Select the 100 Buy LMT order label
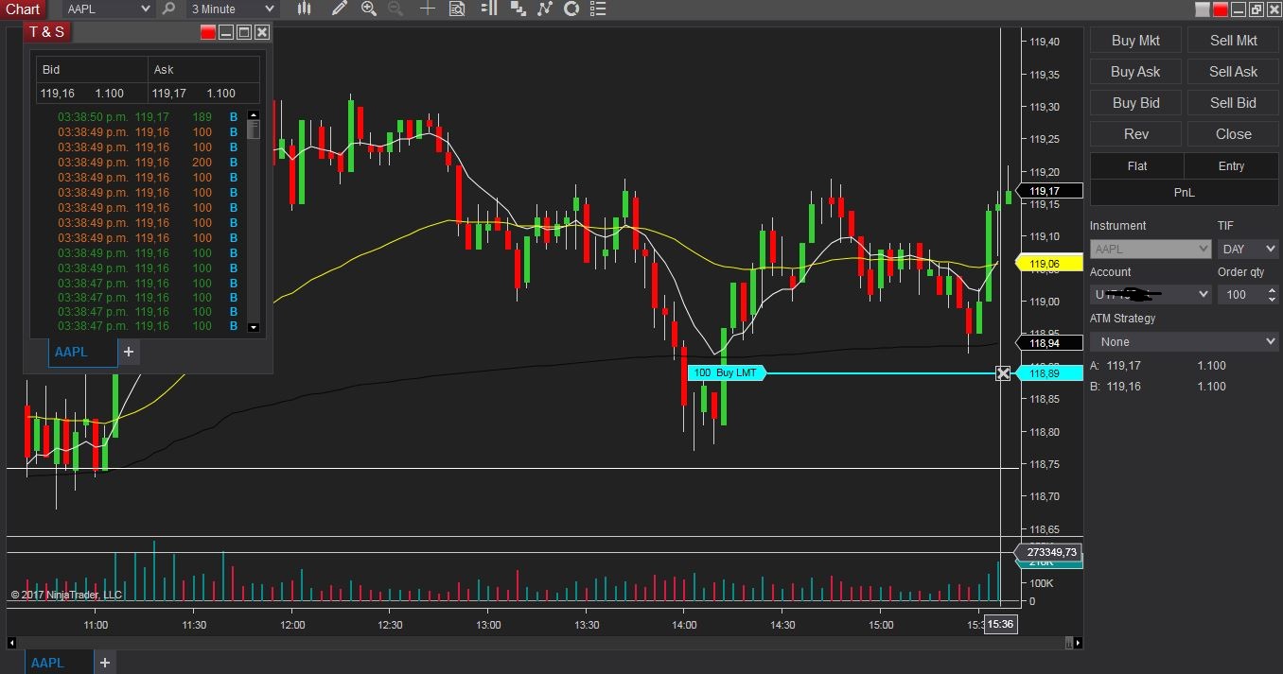1283x674 pixels. (x=726, y=373)
